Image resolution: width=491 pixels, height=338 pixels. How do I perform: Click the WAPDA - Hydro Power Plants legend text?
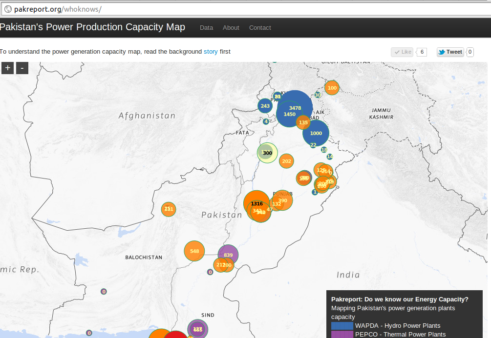click(x=398, y=325)
